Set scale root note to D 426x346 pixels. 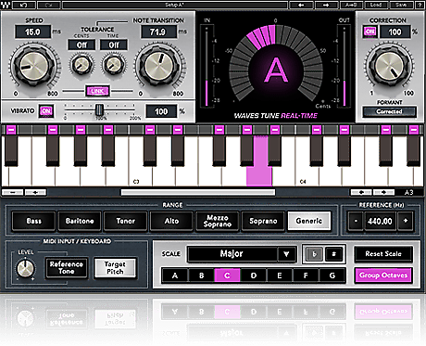tap(254, 276)
